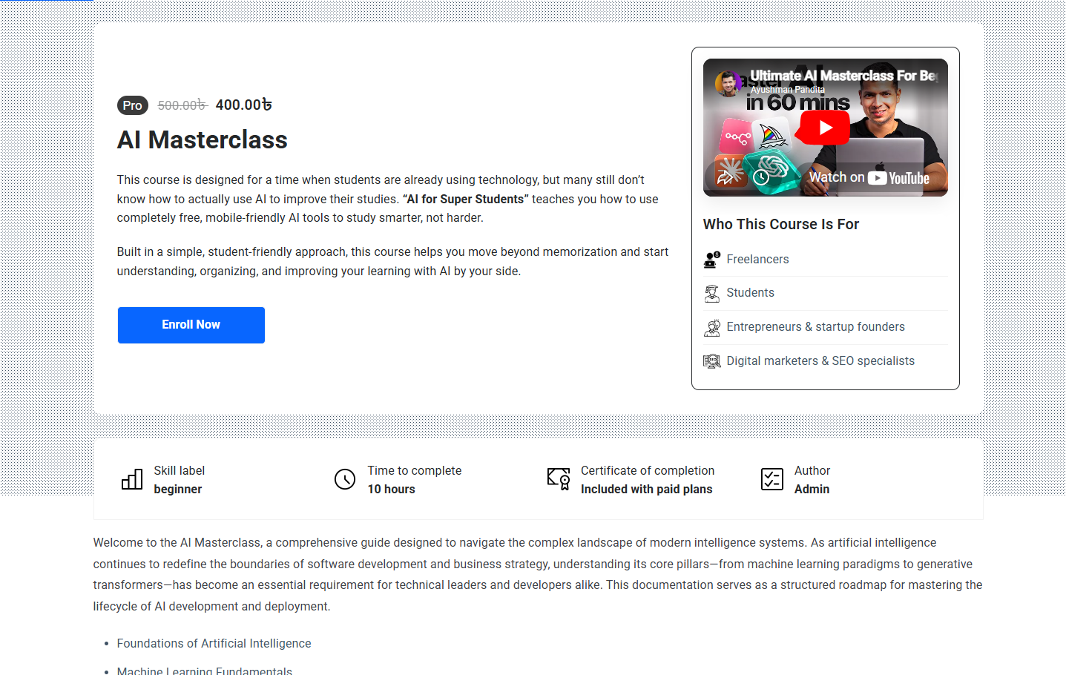The width and height of the screenshot is (1066, 675).
Task: Select 'Entrepreneurs & startup founders' text
Action: coord(815,326)
